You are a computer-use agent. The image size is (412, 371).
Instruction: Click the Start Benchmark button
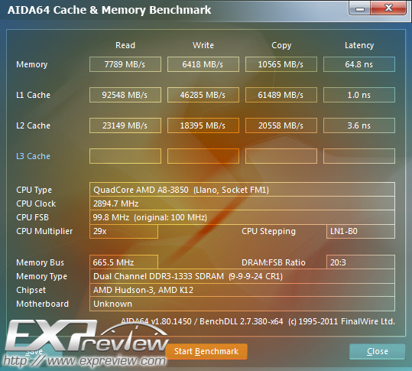coord(206,351)
